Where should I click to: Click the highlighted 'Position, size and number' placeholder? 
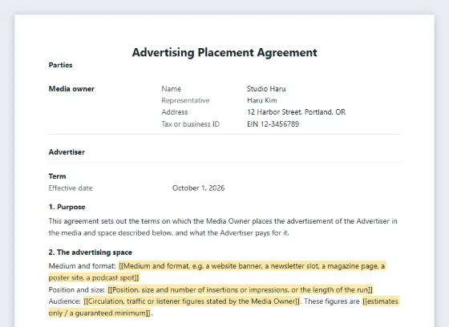click(240, 290)
